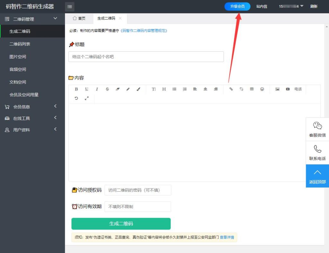Open 会员及空间用量 in sidebar
The height and width of the screenshot is (253, 329).
click(x=32, y=94)
